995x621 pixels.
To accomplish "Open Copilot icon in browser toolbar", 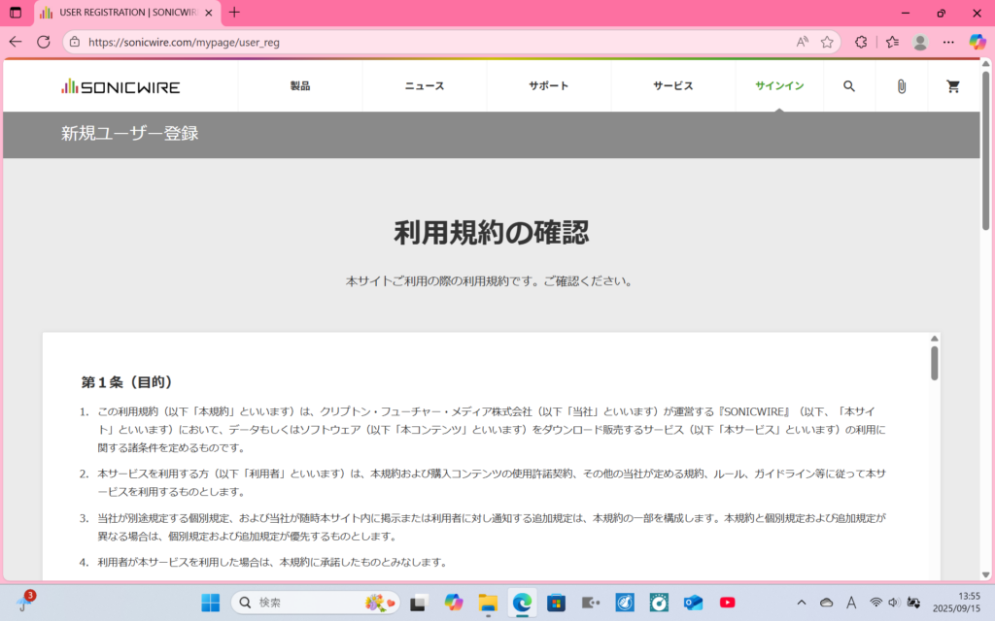I will click(x=978, y=42).
